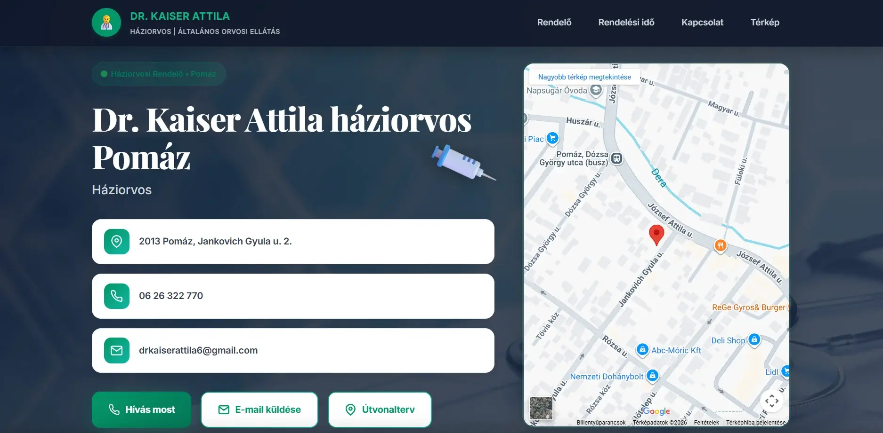The width and height of the screenshot is (883, 433).
Task: Switch to satellite view using the map thumbnail
Action: 542,409
